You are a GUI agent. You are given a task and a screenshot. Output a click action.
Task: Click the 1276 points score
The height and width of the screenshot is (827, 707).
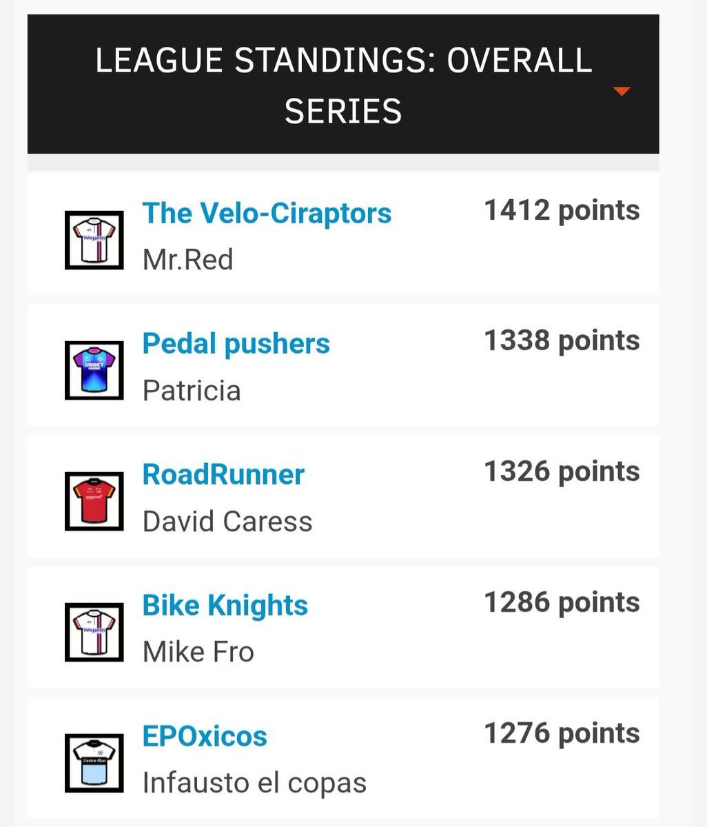click(562, 733)
